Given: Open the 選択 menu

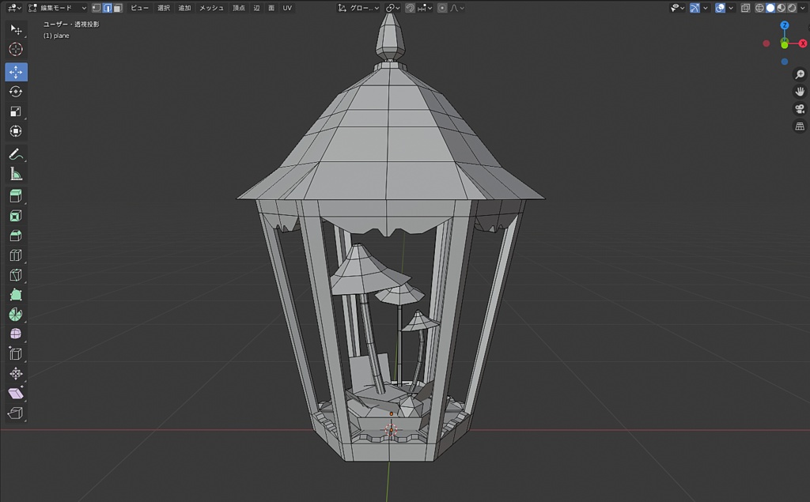Looking at the screenshot, I should (164, 8).
